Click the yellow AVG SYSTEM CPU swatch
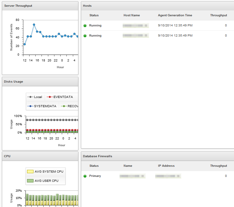The image size is (234, 207). coord(30,172)
